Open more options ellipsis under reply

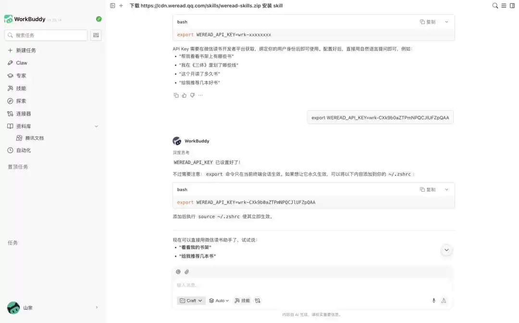coord(200,95)
